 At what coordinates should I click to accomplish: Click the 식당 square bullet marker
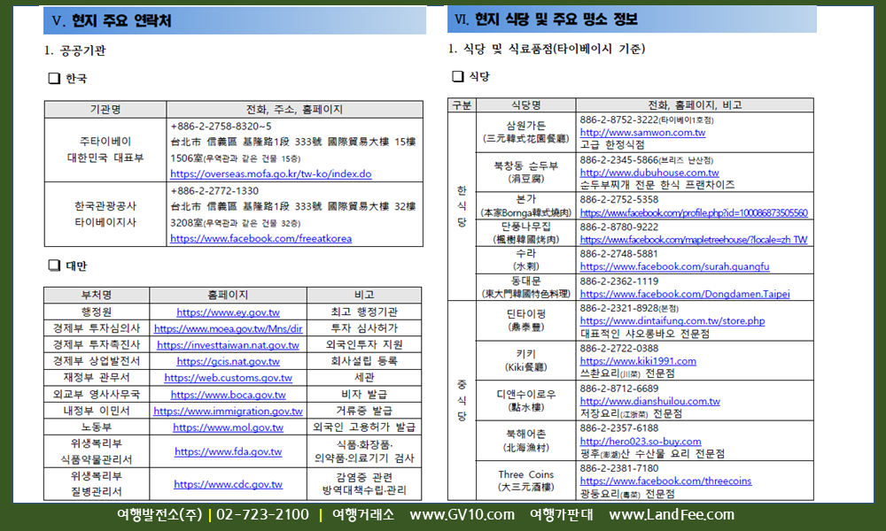(458, 76)
